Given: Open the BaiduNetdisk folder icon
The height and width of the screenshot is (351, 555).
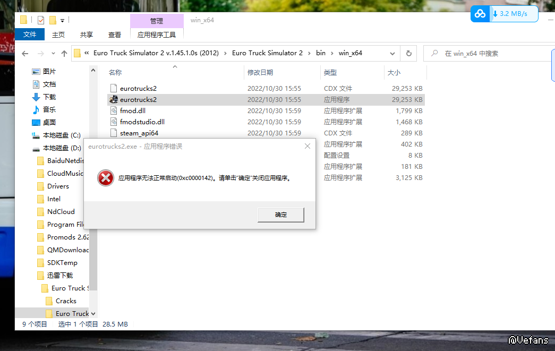Looking at the screenshot, I should (x=40, y=161).
